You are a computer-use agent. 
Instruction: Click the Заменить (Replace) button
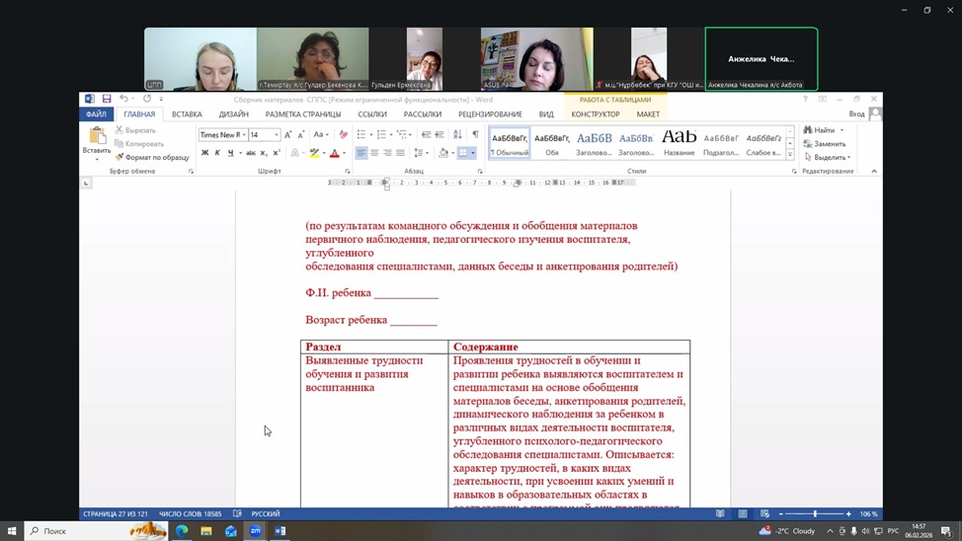tap(829, 143)
